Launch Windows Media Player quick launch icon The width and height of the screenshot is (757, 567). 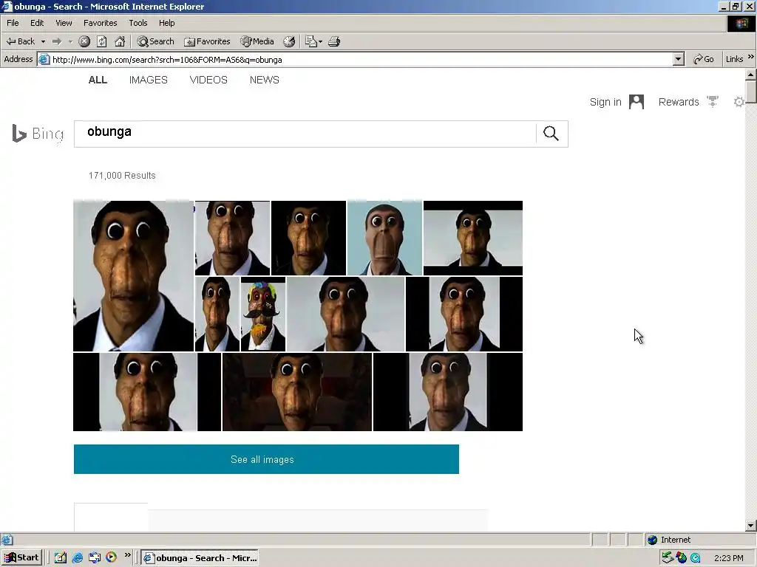click(111, 557)
